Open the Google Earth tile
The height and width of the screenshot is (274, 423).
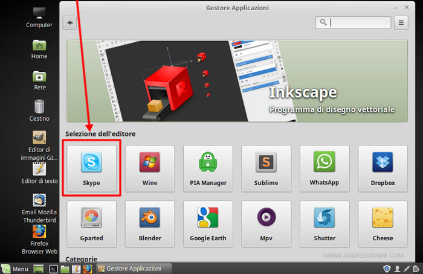click(208, 224)
